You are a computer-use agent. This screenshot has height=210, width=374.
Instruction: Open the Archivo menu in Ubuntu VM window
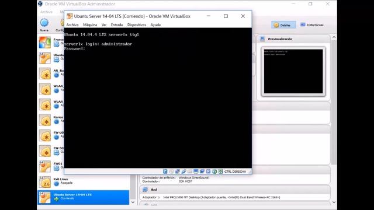(72, 24)
